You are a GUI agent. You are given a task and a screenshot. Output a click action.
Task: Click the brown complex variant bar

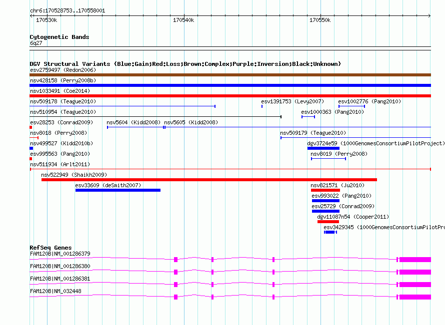pyautogui.click(x=230, y=75)
